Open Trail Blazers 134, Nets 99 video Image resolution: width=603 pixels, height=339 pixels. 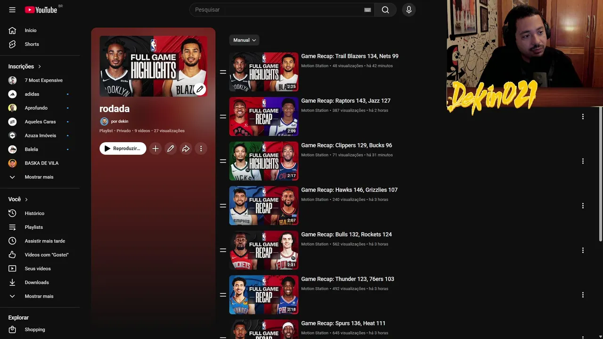pyautogui.click(x=350, y=56)
